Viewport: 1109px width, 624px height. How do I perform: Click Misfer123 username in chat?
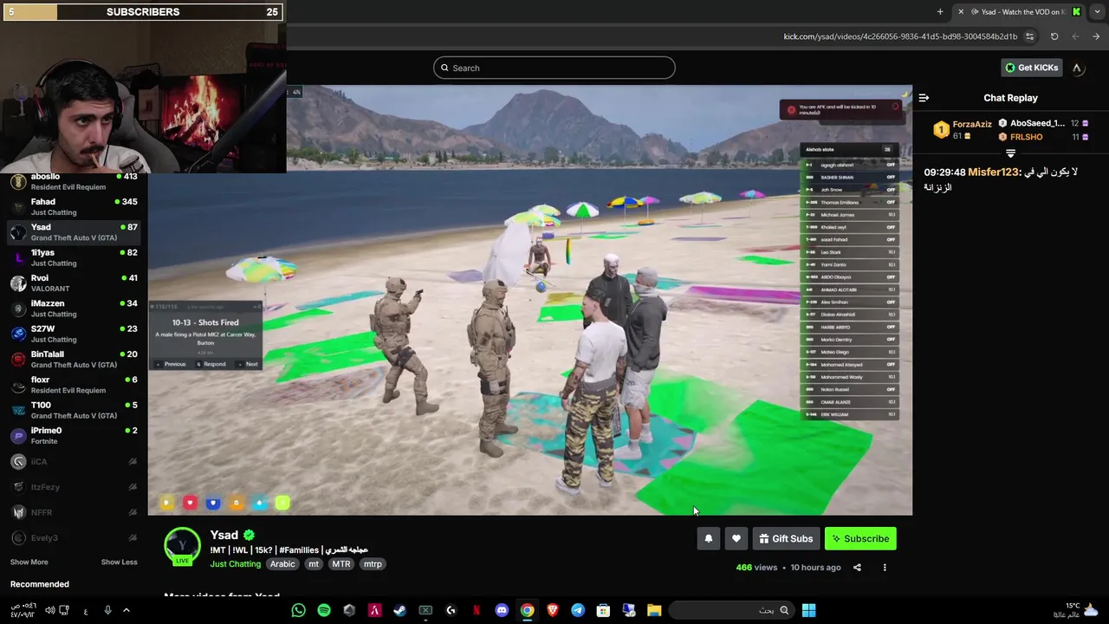coord(993,172)
